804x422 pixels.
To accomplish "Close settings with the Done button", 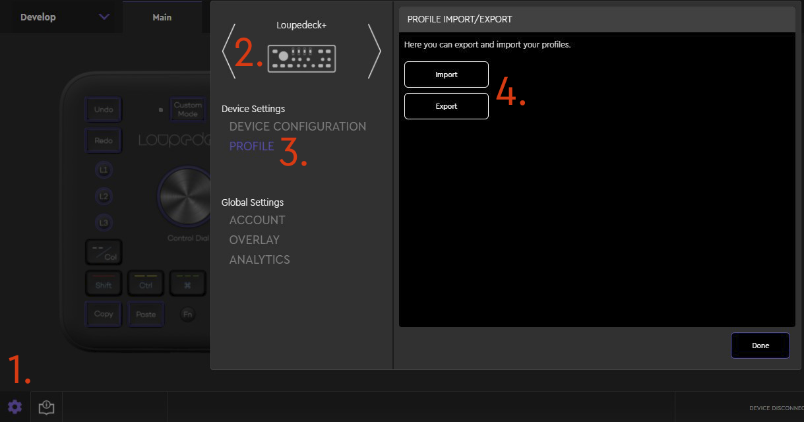I will pos(760,346).
